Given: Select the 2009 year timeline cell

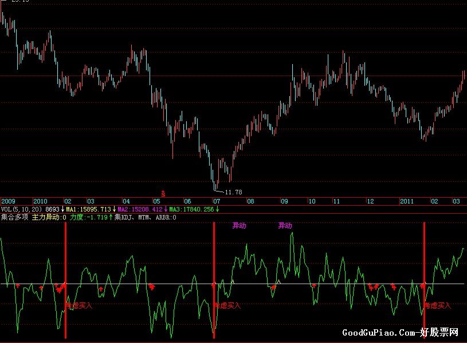Looking at the screenshot, I should click(x=8, y=202).
